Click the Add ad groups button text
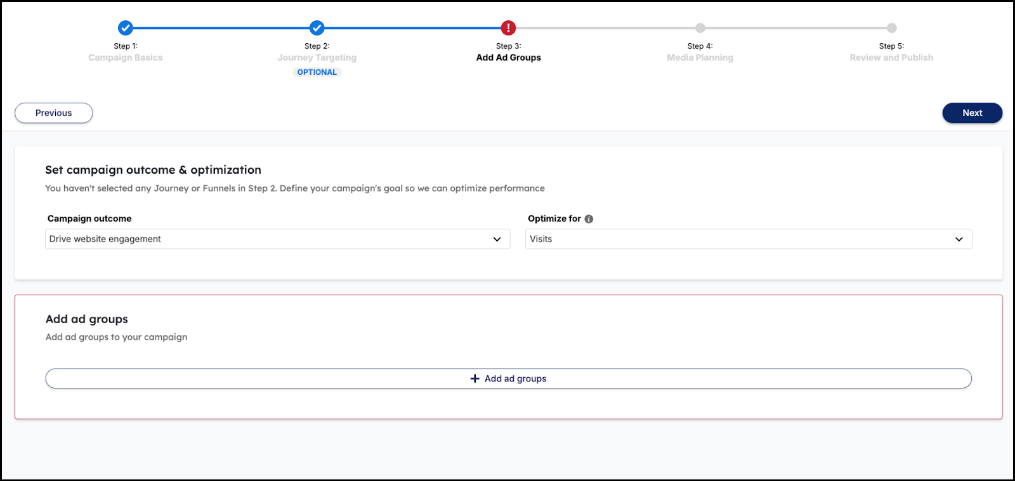This screenshot has width=1015, height=481. (x=515, y=378)
